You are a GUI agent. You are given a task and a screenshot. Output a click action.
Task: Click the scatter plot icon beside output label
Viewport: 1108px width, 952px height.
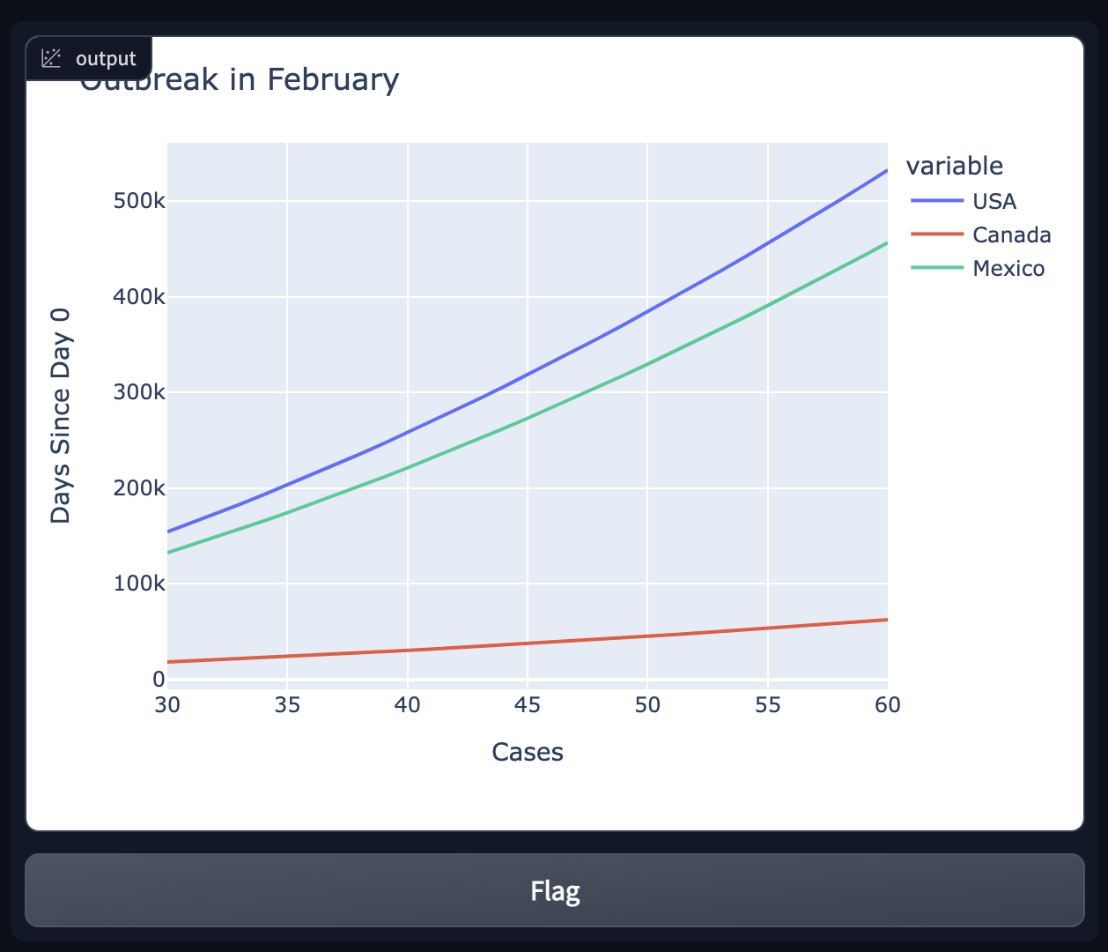(53, 58)
